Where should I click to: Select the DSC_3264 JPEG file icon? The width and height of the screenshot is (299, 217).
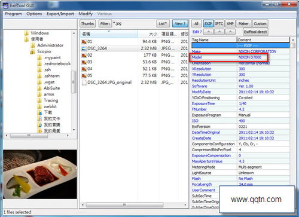[x=84, y=48]
